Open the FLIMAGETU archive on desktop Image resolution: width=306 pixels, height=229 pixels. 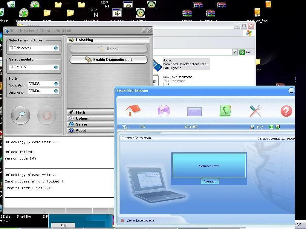click(210, 13)
